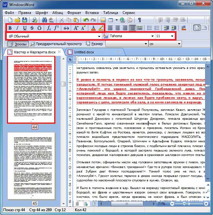
Task: Pick font color (red underlined A)
Action: [93, 28]
